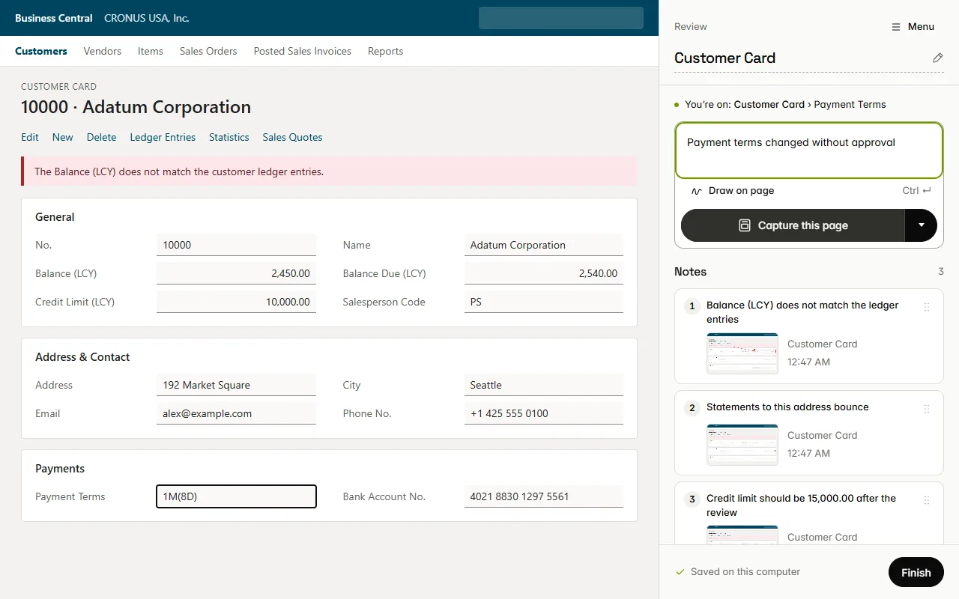This screenshot has width=959, height=599.
Task: Click drag handle on note 2 about statements
Action: [927, 409]
